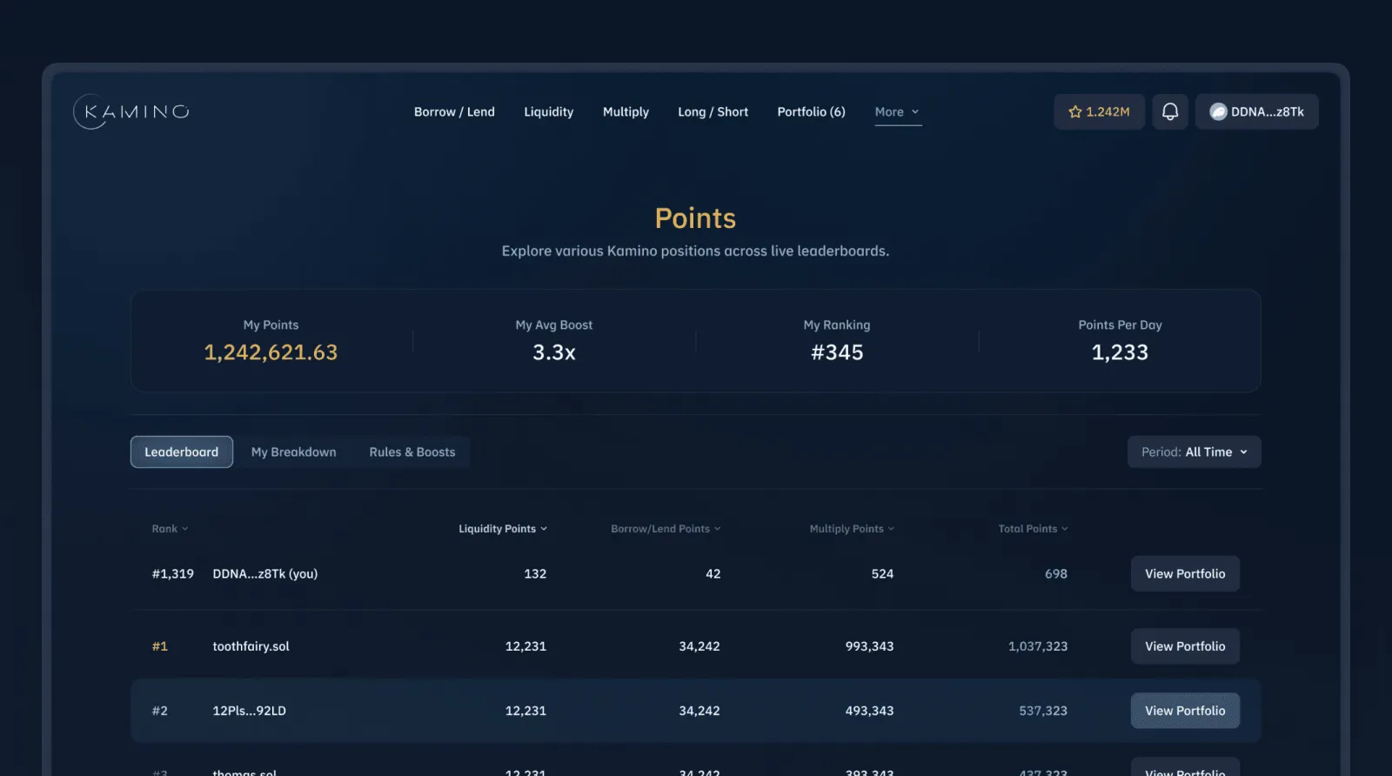Sort by Liquidity Points column
The width and height of the screenshot is (1392, 776).
pyautogui.click(x=503, y=528)
